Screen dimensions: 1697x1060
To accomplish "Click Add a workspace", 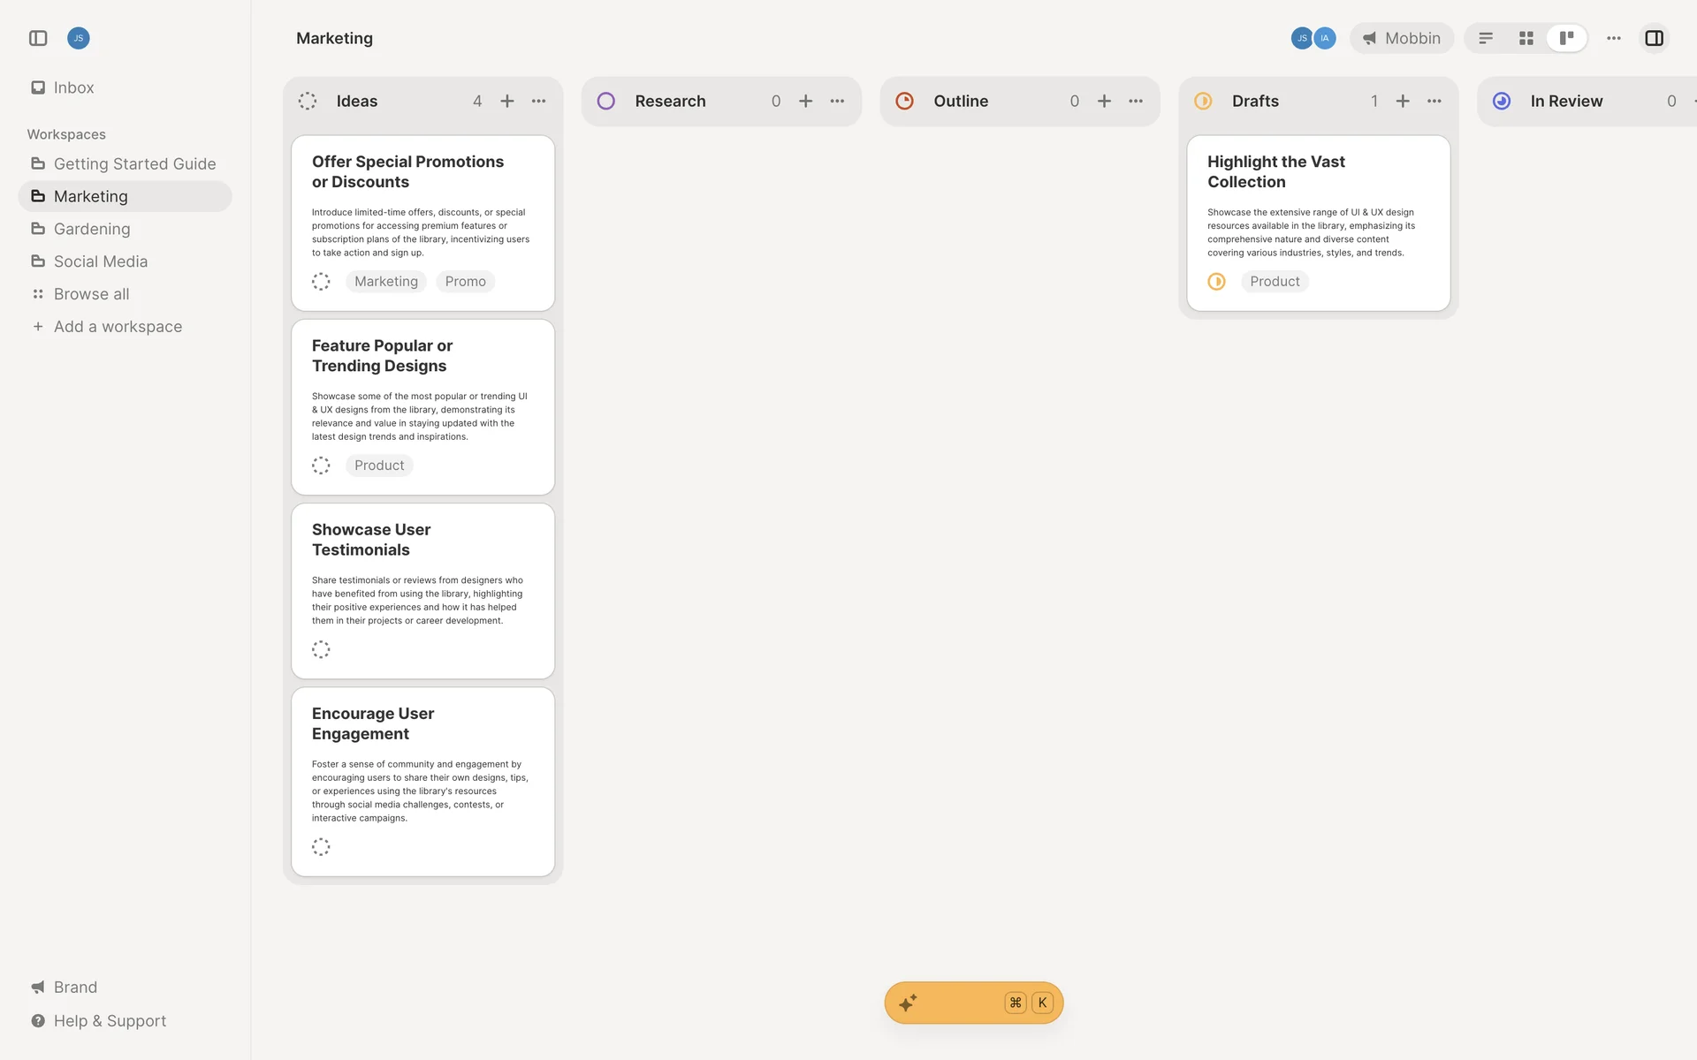I will (117, 327).
